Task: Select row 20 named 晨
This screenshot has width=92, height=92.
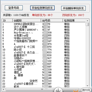Action: coord(44,78)
